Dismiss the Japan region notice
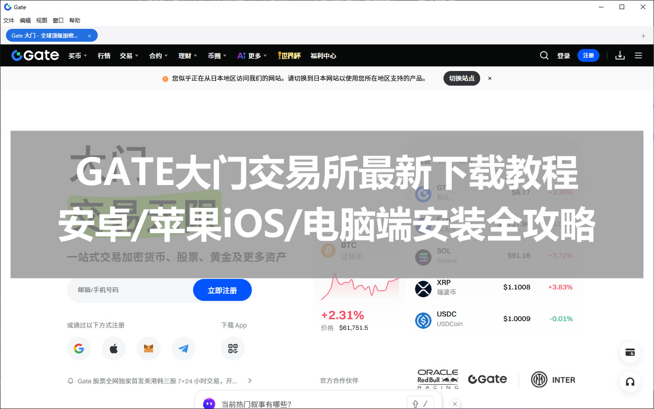 [490, 78]
